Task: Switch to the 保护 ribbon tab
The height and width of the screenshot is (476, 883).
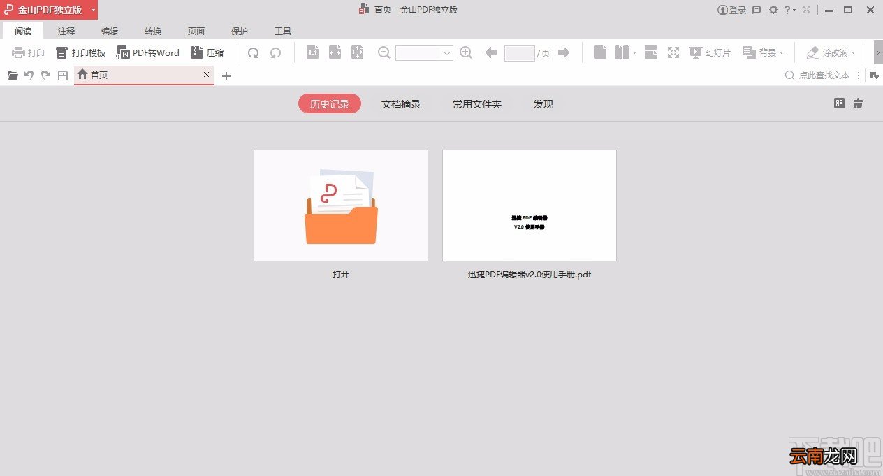Action: [x=240, y=31]
